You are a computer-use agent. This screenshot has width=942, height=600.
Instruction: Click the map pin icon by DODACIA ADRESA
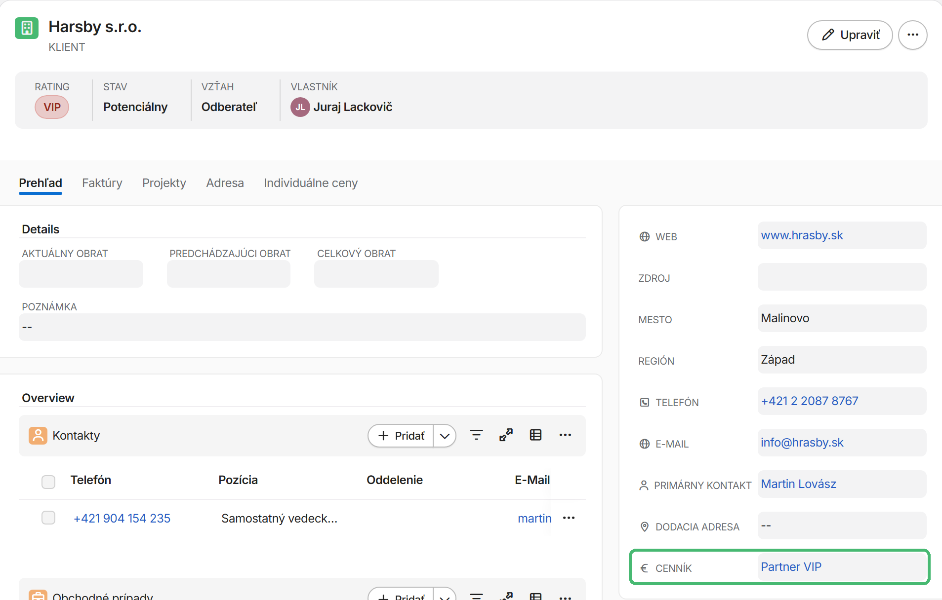click(x=644, y=527)
